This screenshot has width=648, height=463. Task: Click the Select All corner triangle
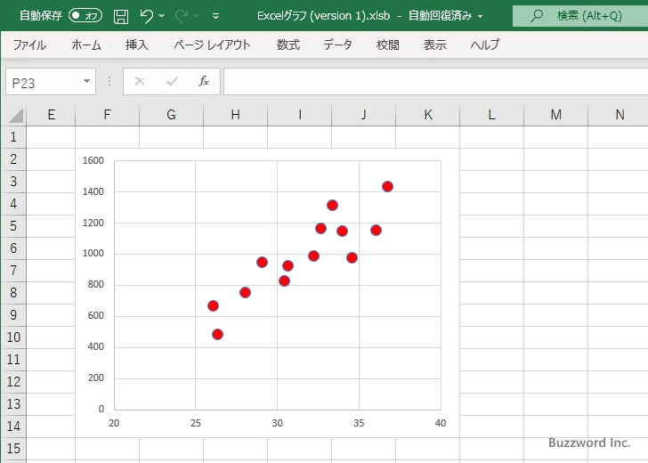[x=16, y=115]
